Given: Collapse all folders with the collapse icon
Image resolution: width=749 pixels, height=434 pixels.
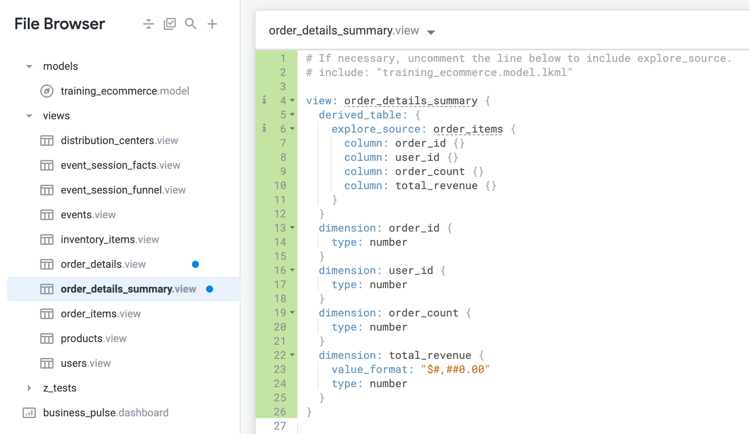Looking at the screenshot, I should (x=149, y=23).
